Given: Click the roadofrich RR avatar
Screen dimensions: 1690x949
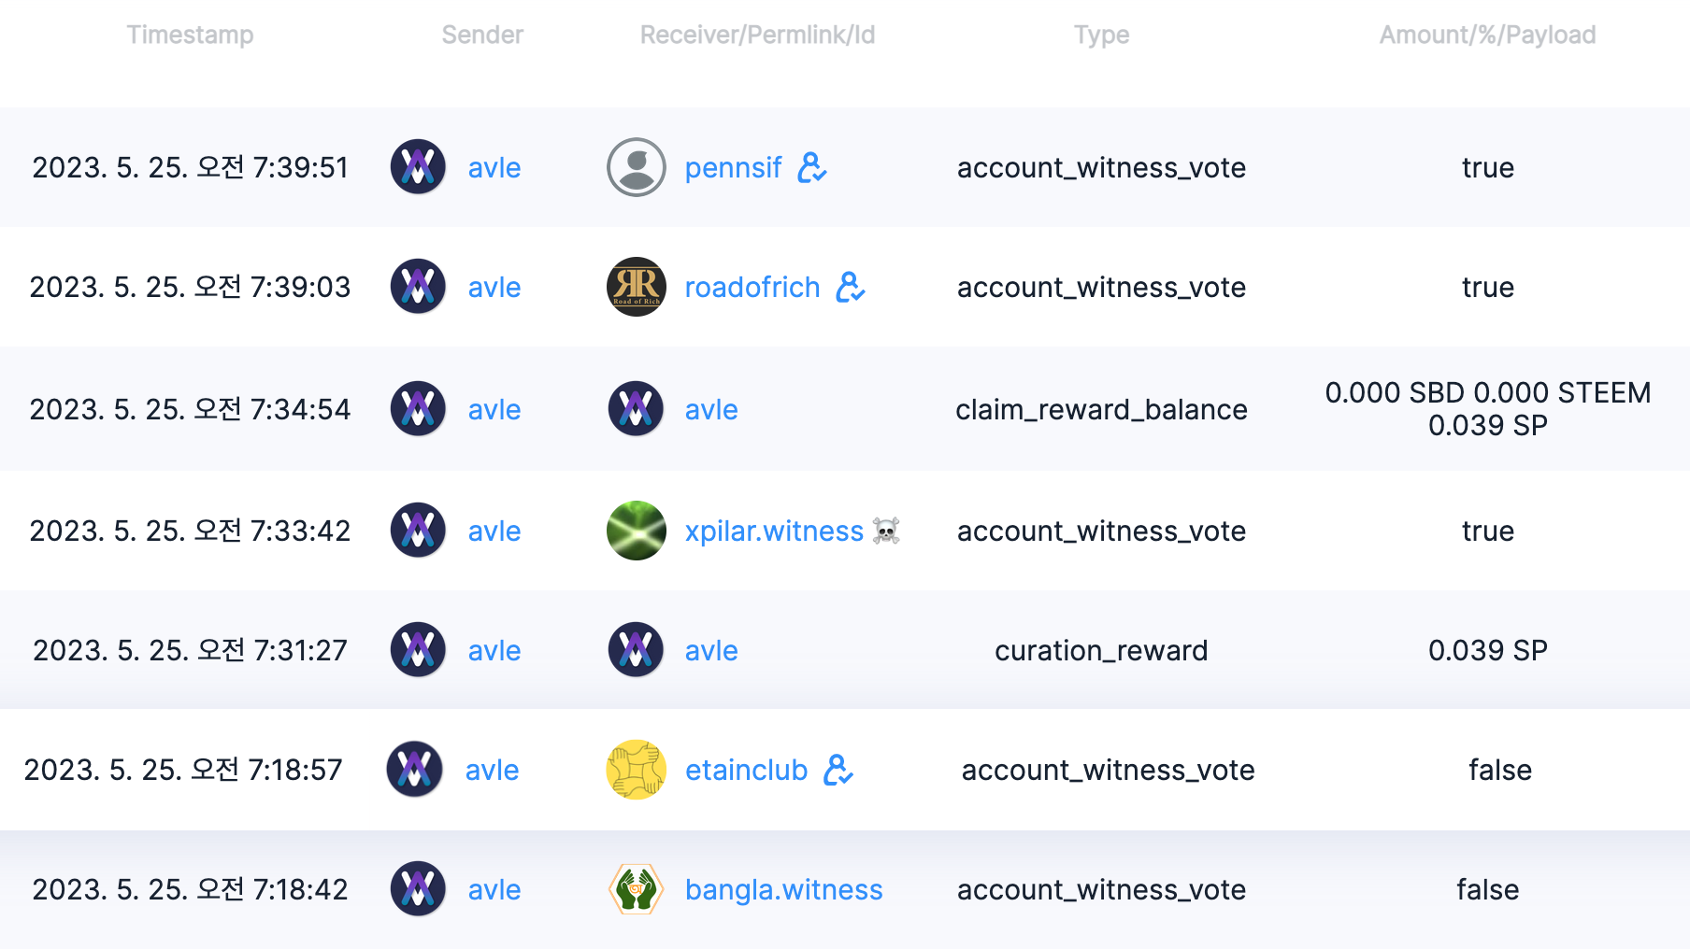Looking at the screenshot, I should (637, 288).
